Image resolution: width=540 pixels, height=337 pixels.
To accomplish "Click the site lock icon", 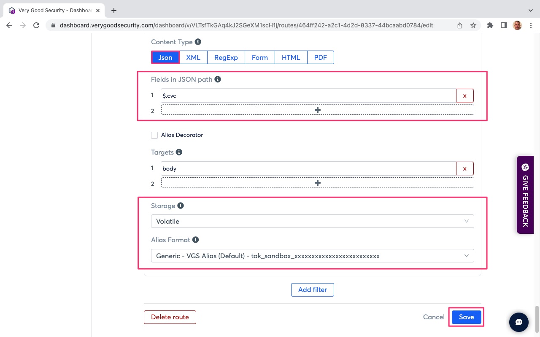I will point(53,25).
